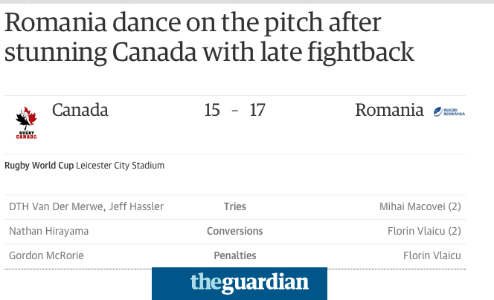Viewport: 494px width, 300px height.
Task: Click Romania's score of 17
Action: coord(257,111)
